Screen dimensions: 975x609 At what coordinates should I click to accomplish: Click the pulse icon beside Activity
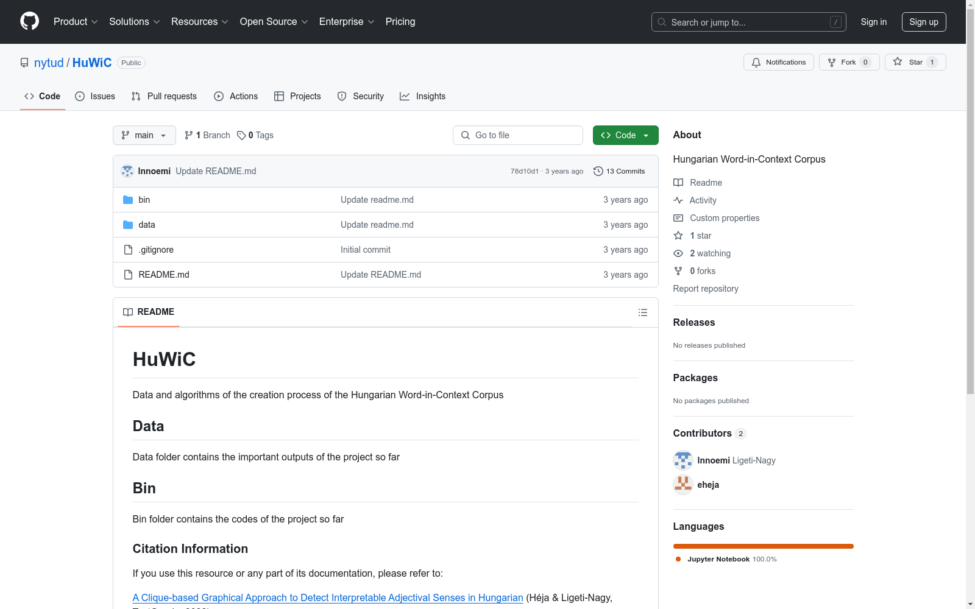pyautogui.click(x=678, y=200)
